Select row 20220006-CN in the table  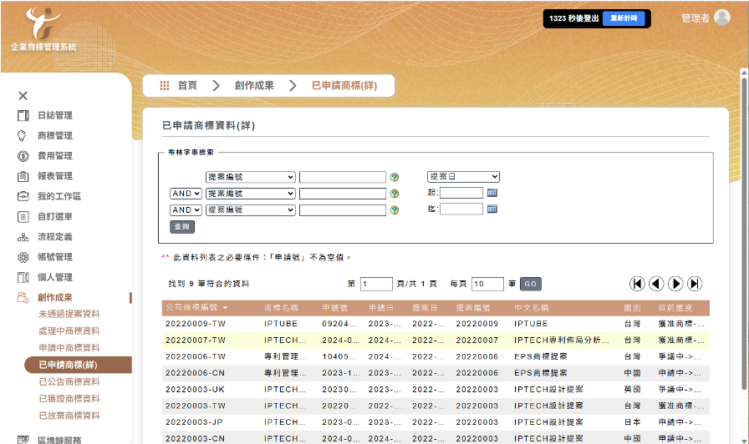pyautogui.click(x=436, y=373)
